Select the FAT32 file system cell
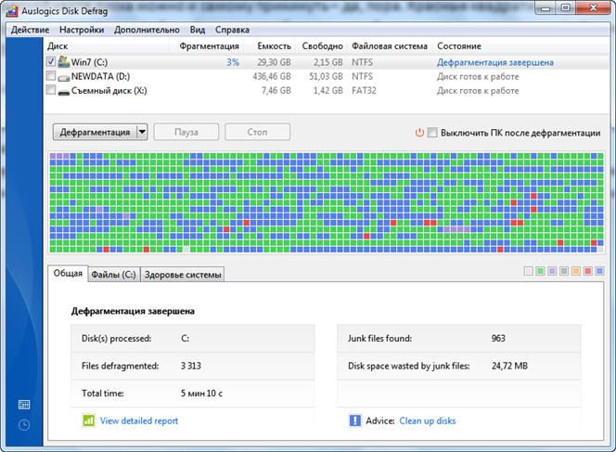The image size is (616, 452). [364, 90]
